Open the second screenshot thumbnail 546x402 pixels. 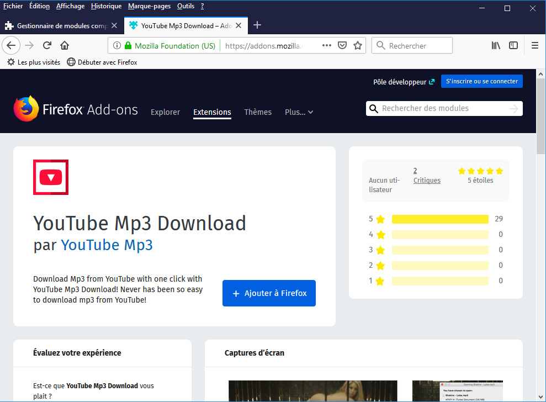(458, 391)
